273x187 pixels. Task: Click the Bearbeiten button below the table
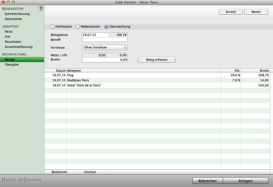[x=59, y=172]
